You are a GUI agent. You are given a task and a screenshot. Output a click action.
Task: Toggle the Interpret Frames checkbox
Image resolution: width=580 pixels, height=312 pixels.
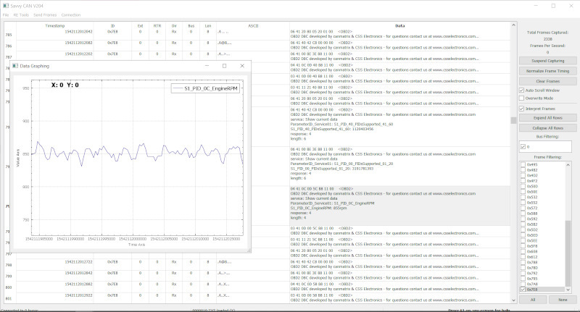click(x=523, y=108)
